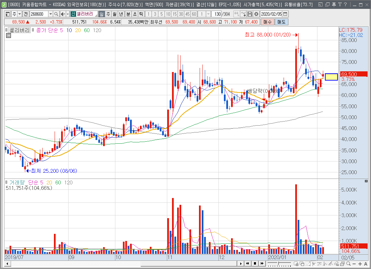Click the pin window icon in title bar
The image size is (371, 269).
(x=334, y=4)
